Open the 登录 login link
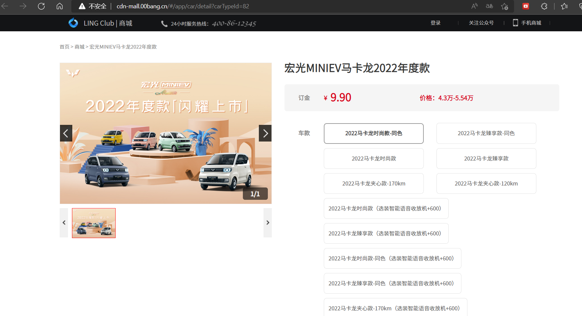 435,23
